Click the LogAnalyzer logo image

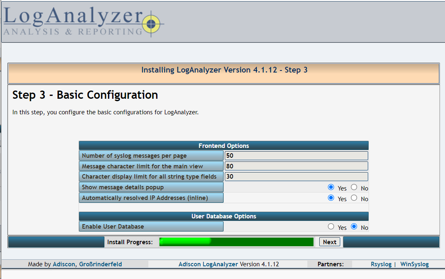pyautogui.click(x=84, y=21)
